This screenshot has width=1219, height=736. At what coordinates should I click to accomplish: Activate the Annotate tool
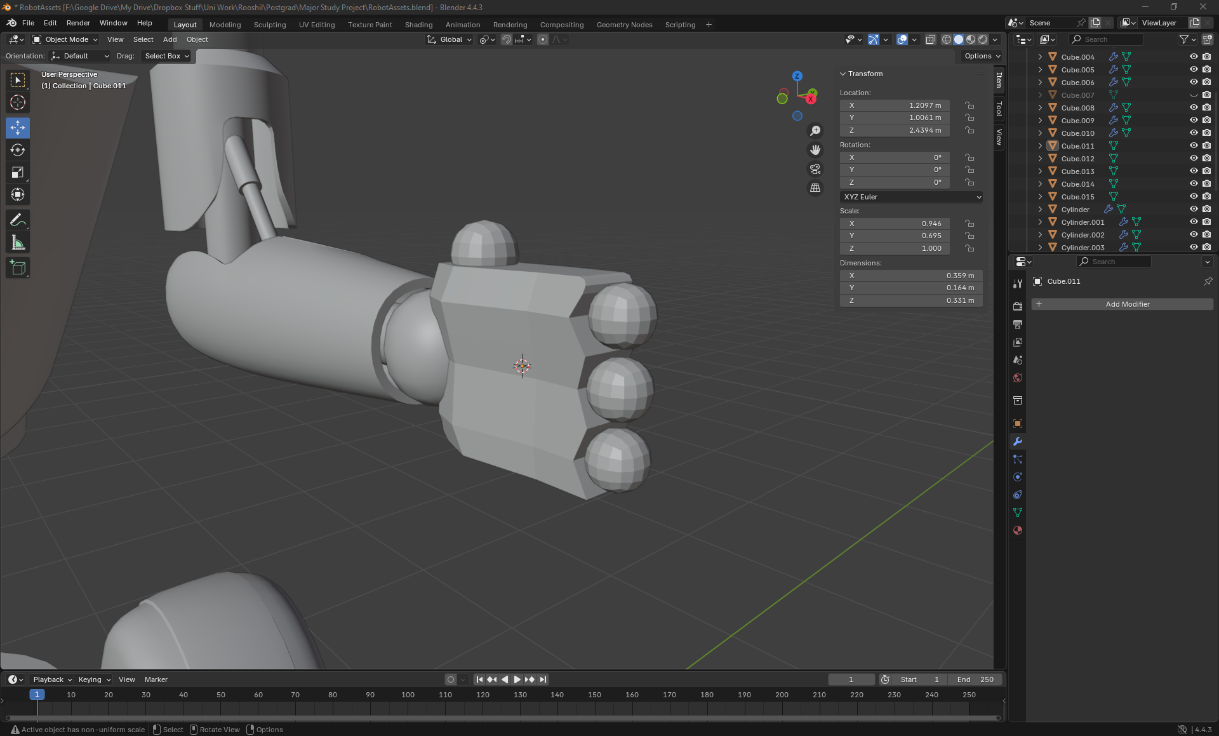tap(18, 220)
